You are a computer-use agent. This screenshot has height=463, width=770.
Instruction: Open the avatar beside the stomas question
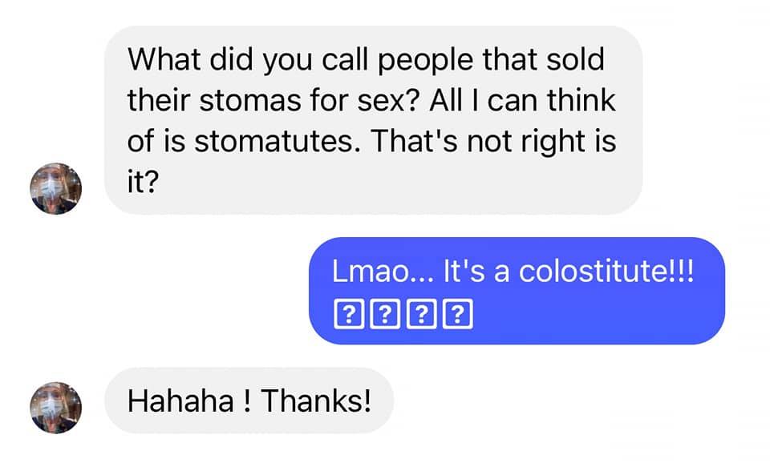55,188
